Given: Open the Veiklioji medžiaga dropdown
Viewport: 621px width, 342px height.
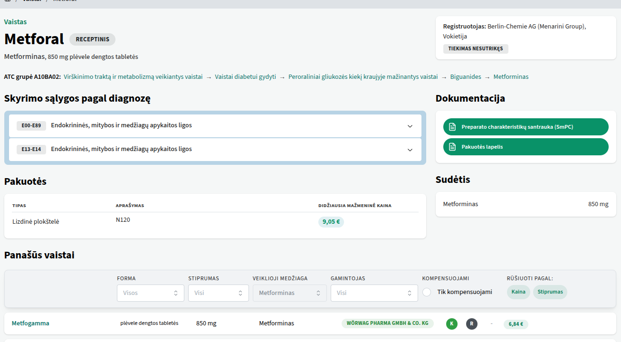Looking at the screenshot, I should click(289, 293).
